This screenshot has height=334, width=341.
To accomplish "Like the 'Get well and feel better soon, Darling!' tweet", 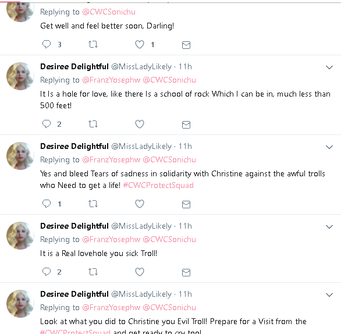I will [140, 44].
